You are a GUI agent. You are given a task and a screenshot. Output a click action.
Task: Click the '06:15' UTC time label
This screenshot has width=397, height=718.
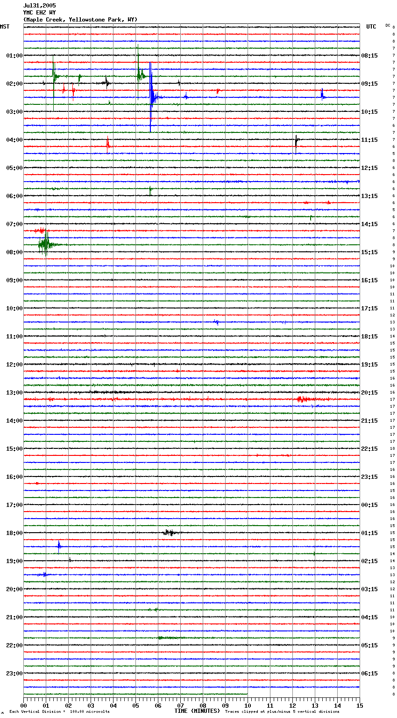(x=369, y=674)
